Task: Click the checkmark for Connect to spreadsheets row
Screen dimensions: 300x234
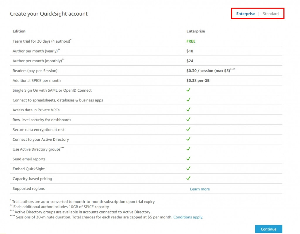Action: point(188,100)
